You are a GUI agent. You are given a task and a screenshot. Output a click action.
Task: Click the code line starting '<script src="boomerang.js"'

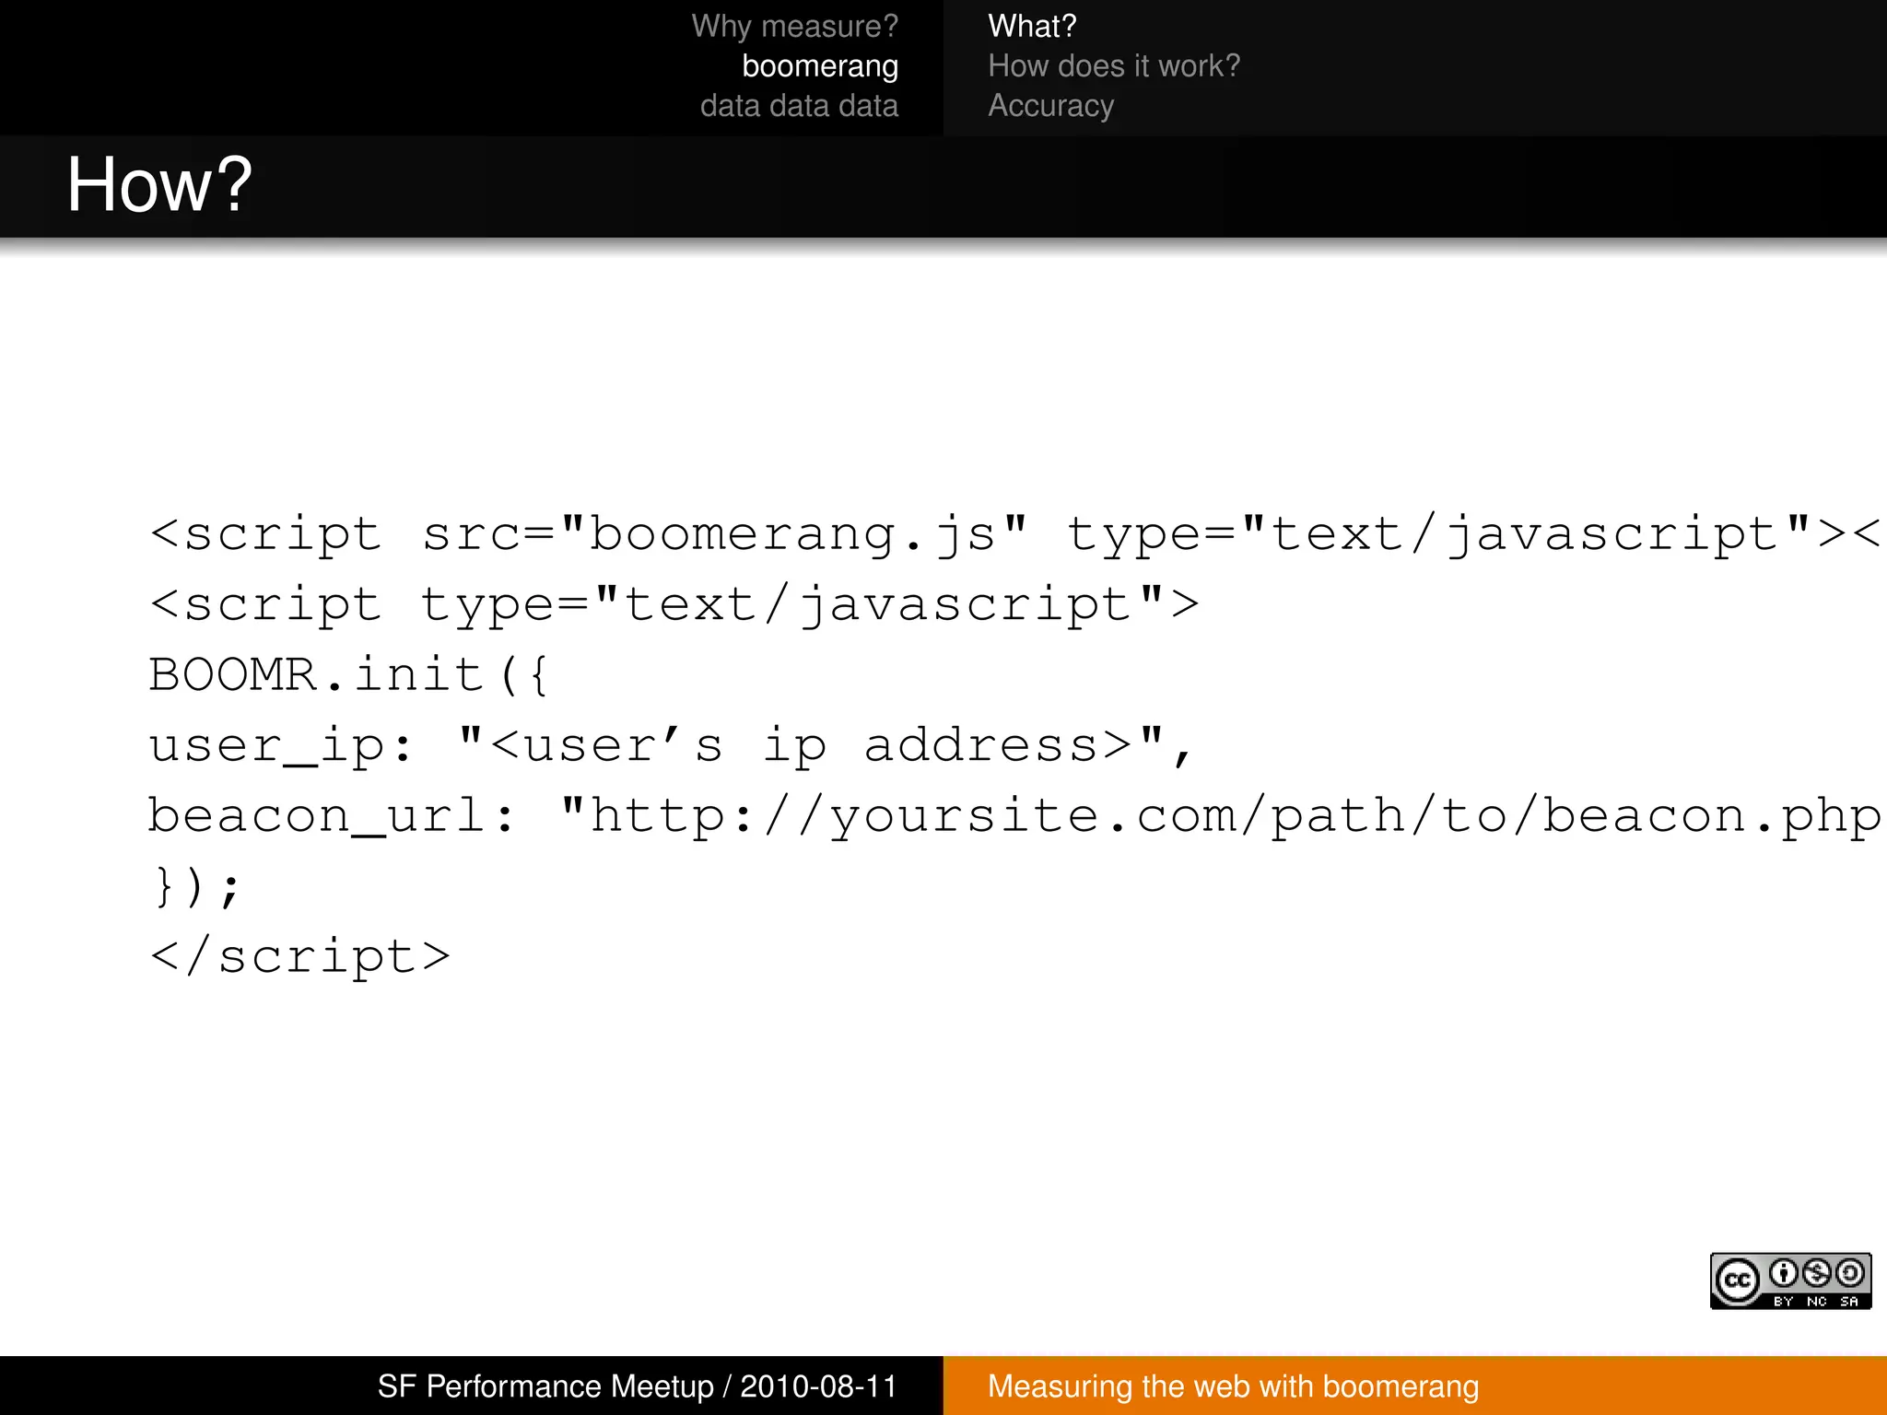1017,534
